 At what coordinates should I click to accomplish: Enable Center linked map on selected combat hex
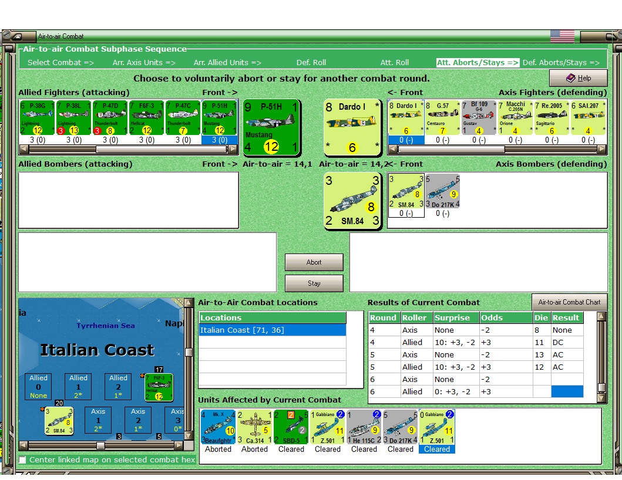22,460
